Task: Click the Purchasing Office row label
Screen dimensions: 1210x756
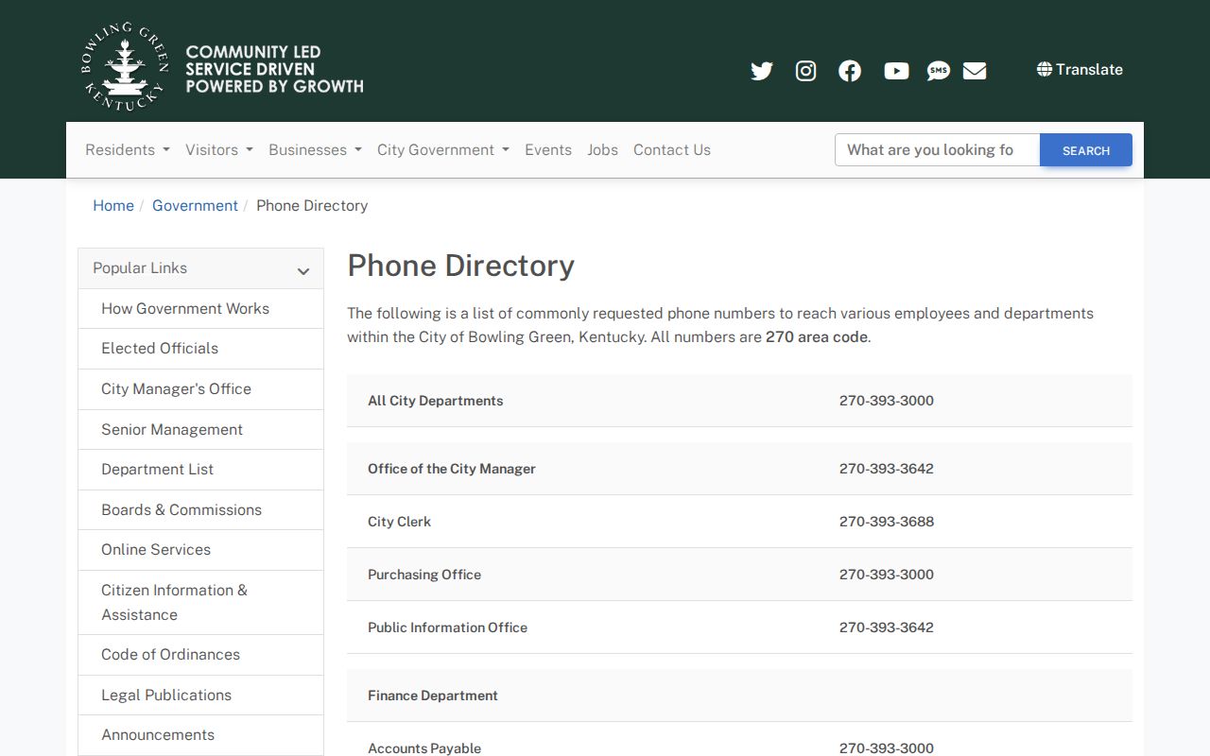Action: point(424,575)
